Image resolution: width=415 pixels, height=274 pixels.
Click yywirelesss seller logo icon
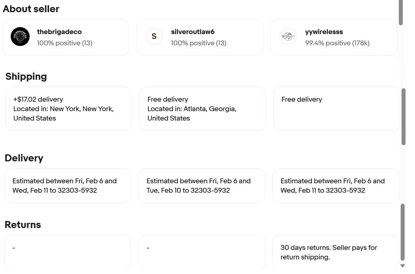tap(288, 37)
